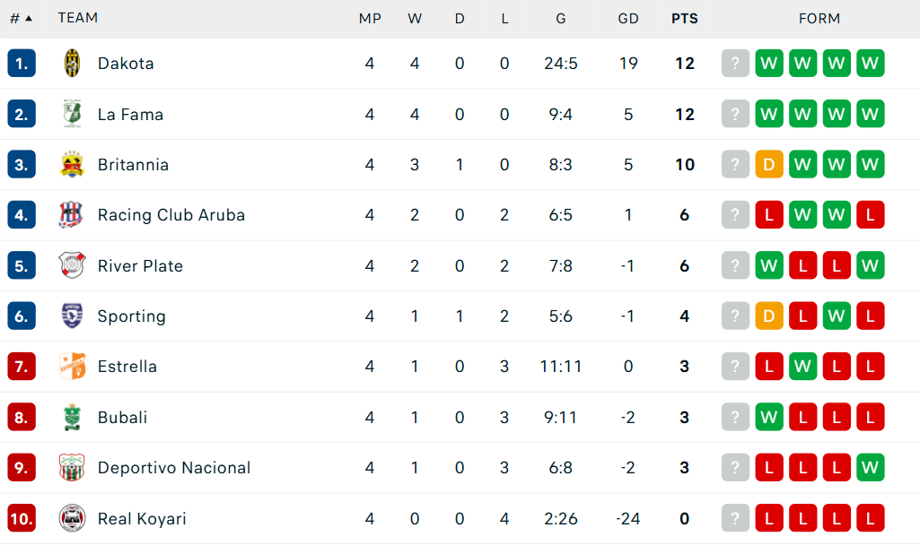
Task: Click the GD column header
Action: coord(628,18)
